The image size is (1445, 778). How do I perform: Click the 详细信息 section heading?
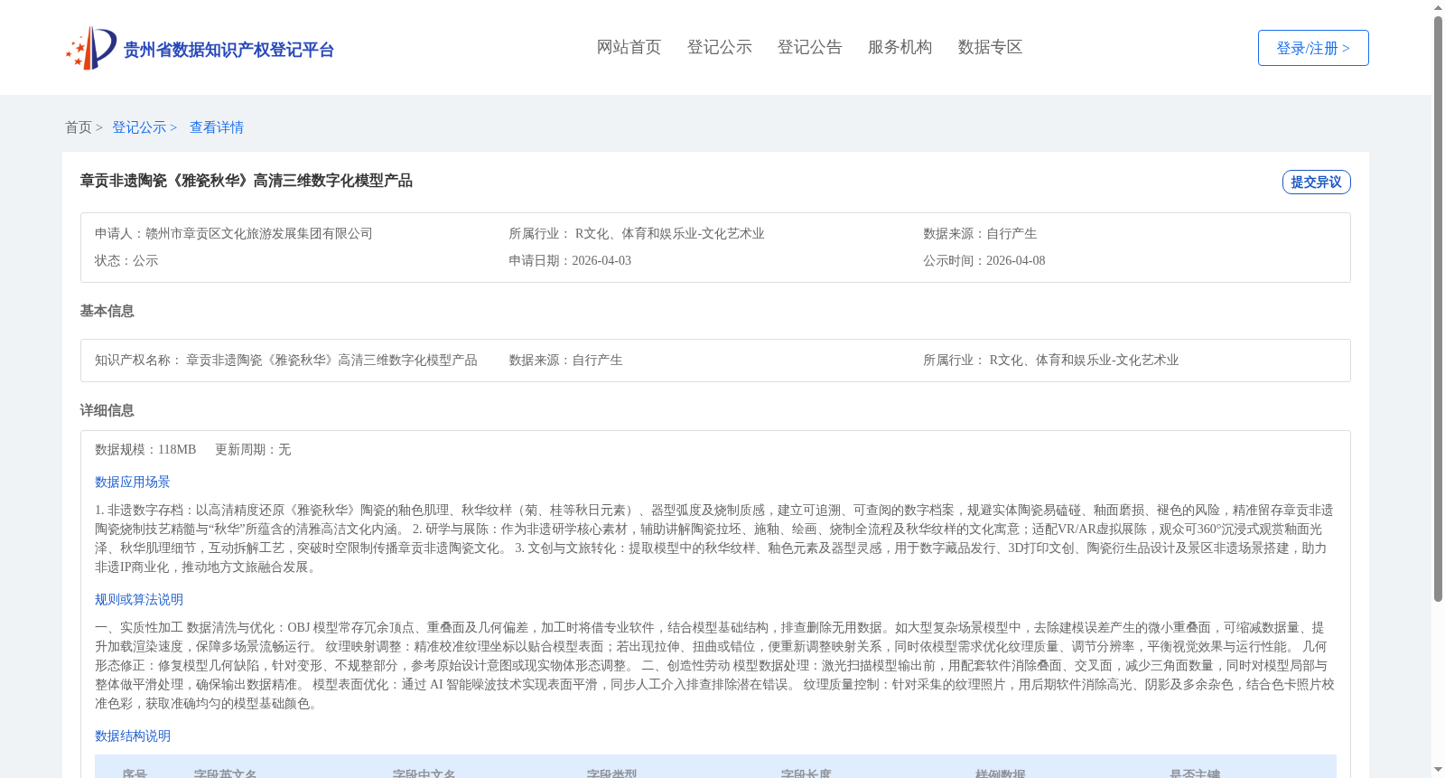[107, 410]
